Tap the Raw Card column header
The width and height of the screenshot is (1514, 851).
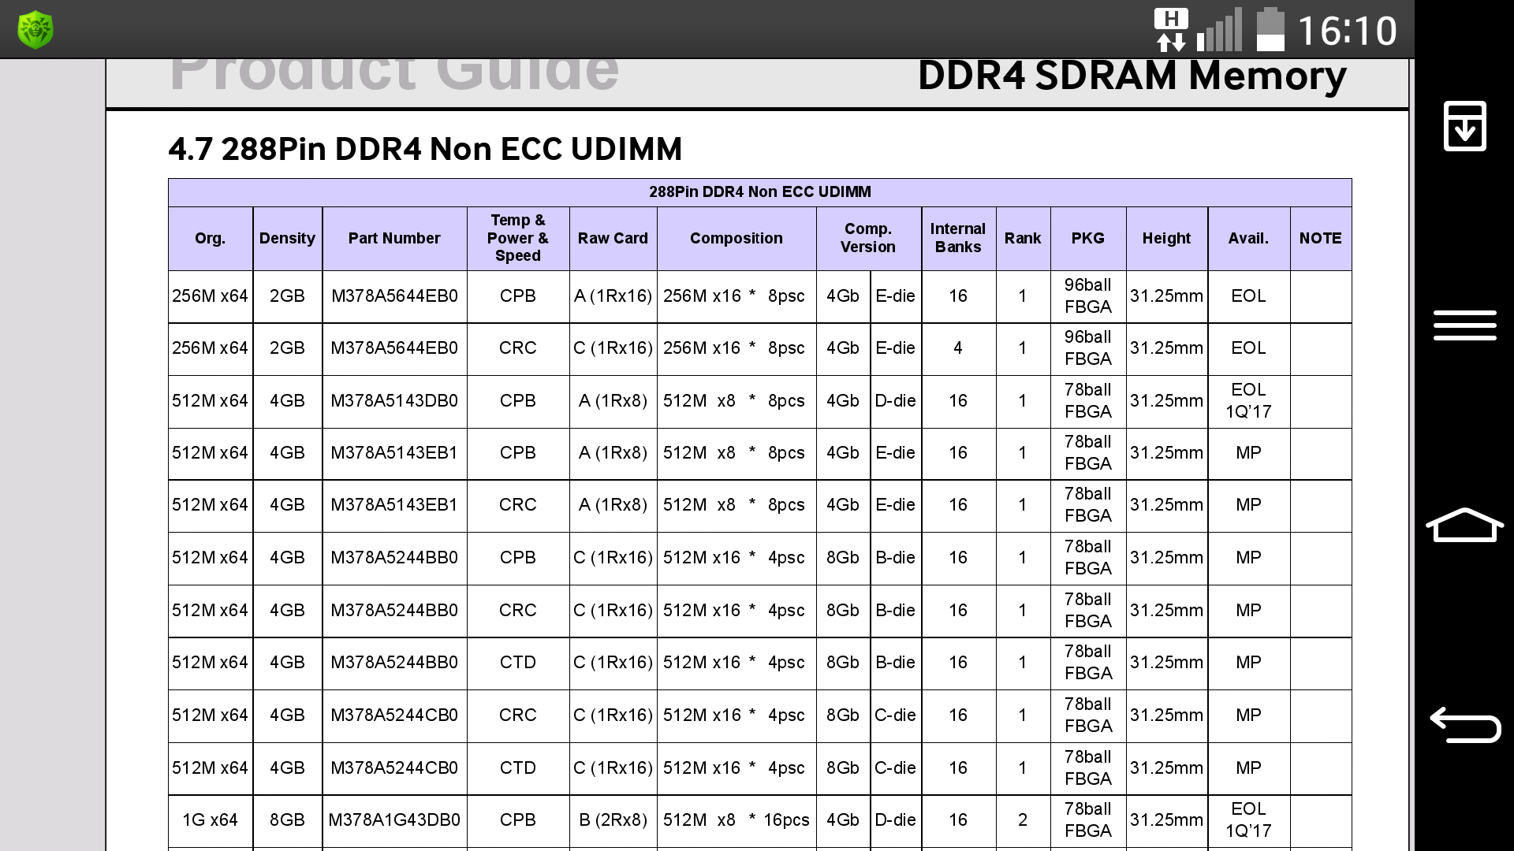[613, 238]
